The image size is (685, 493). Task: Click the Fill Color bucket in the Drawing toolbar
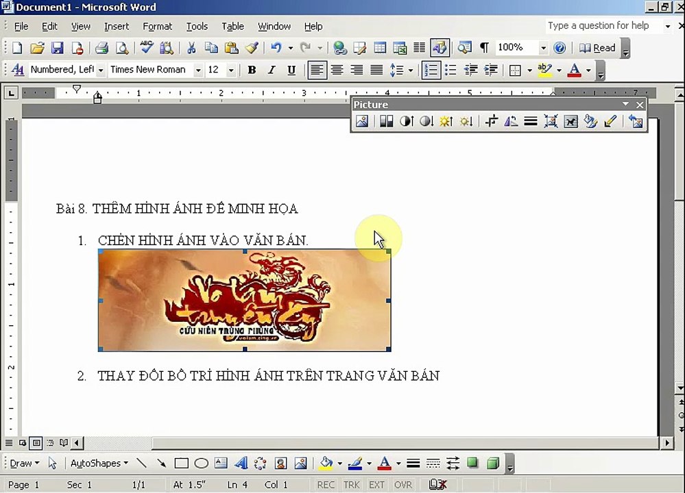[326, 463]
